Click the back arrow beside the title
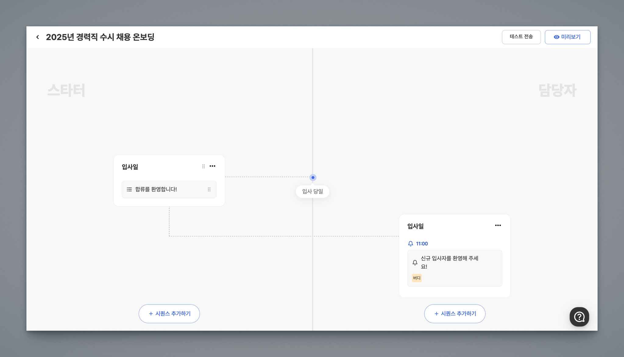624x357 pixels. tap(37, 37)
